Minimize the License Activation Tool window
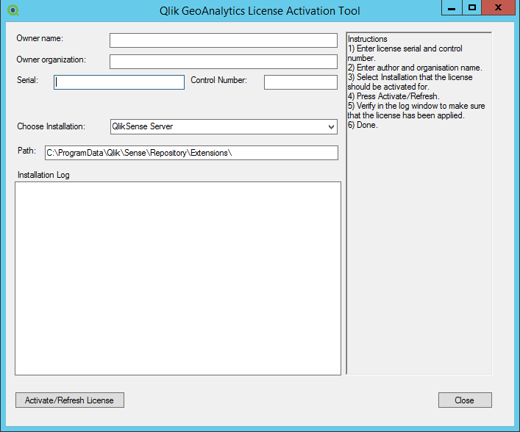 tap(452, 7)
